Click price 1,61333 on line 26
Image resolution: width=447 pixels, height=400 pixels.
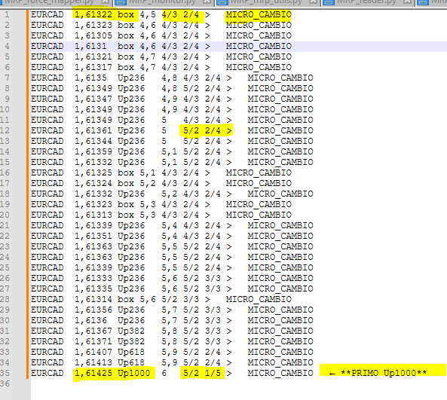[93, 278]
